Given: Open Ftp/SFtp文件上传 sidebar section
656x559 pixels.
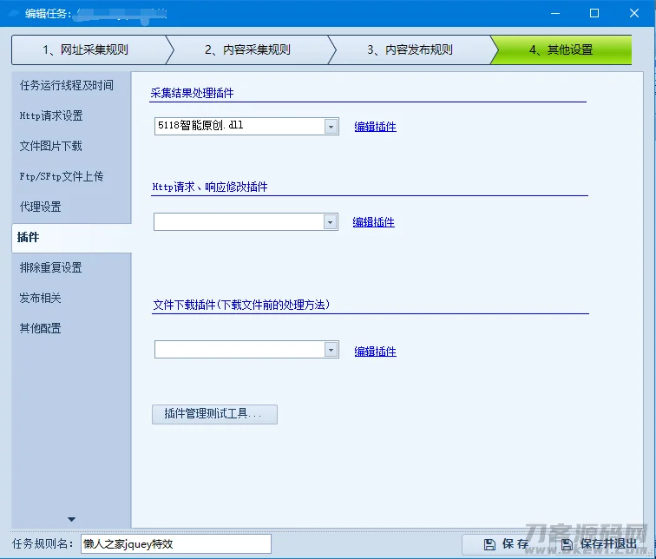Looking at the screenshot, I should coord(62,177).
